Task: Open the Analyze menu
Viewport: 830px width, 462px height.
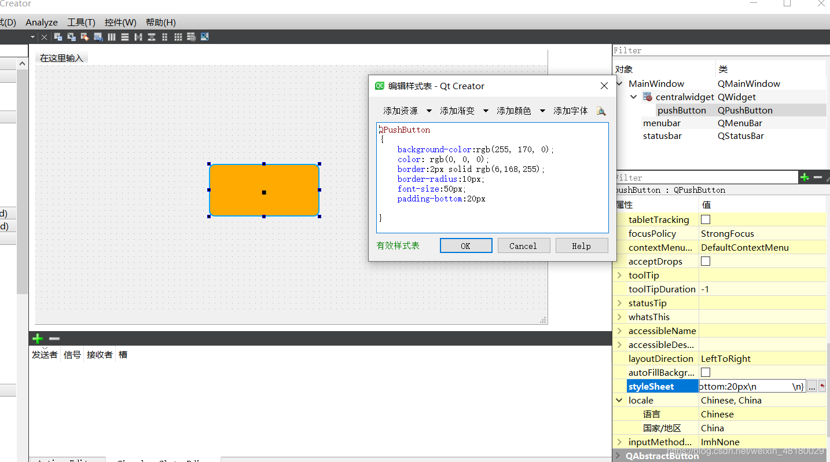Action: coord(42,22)
